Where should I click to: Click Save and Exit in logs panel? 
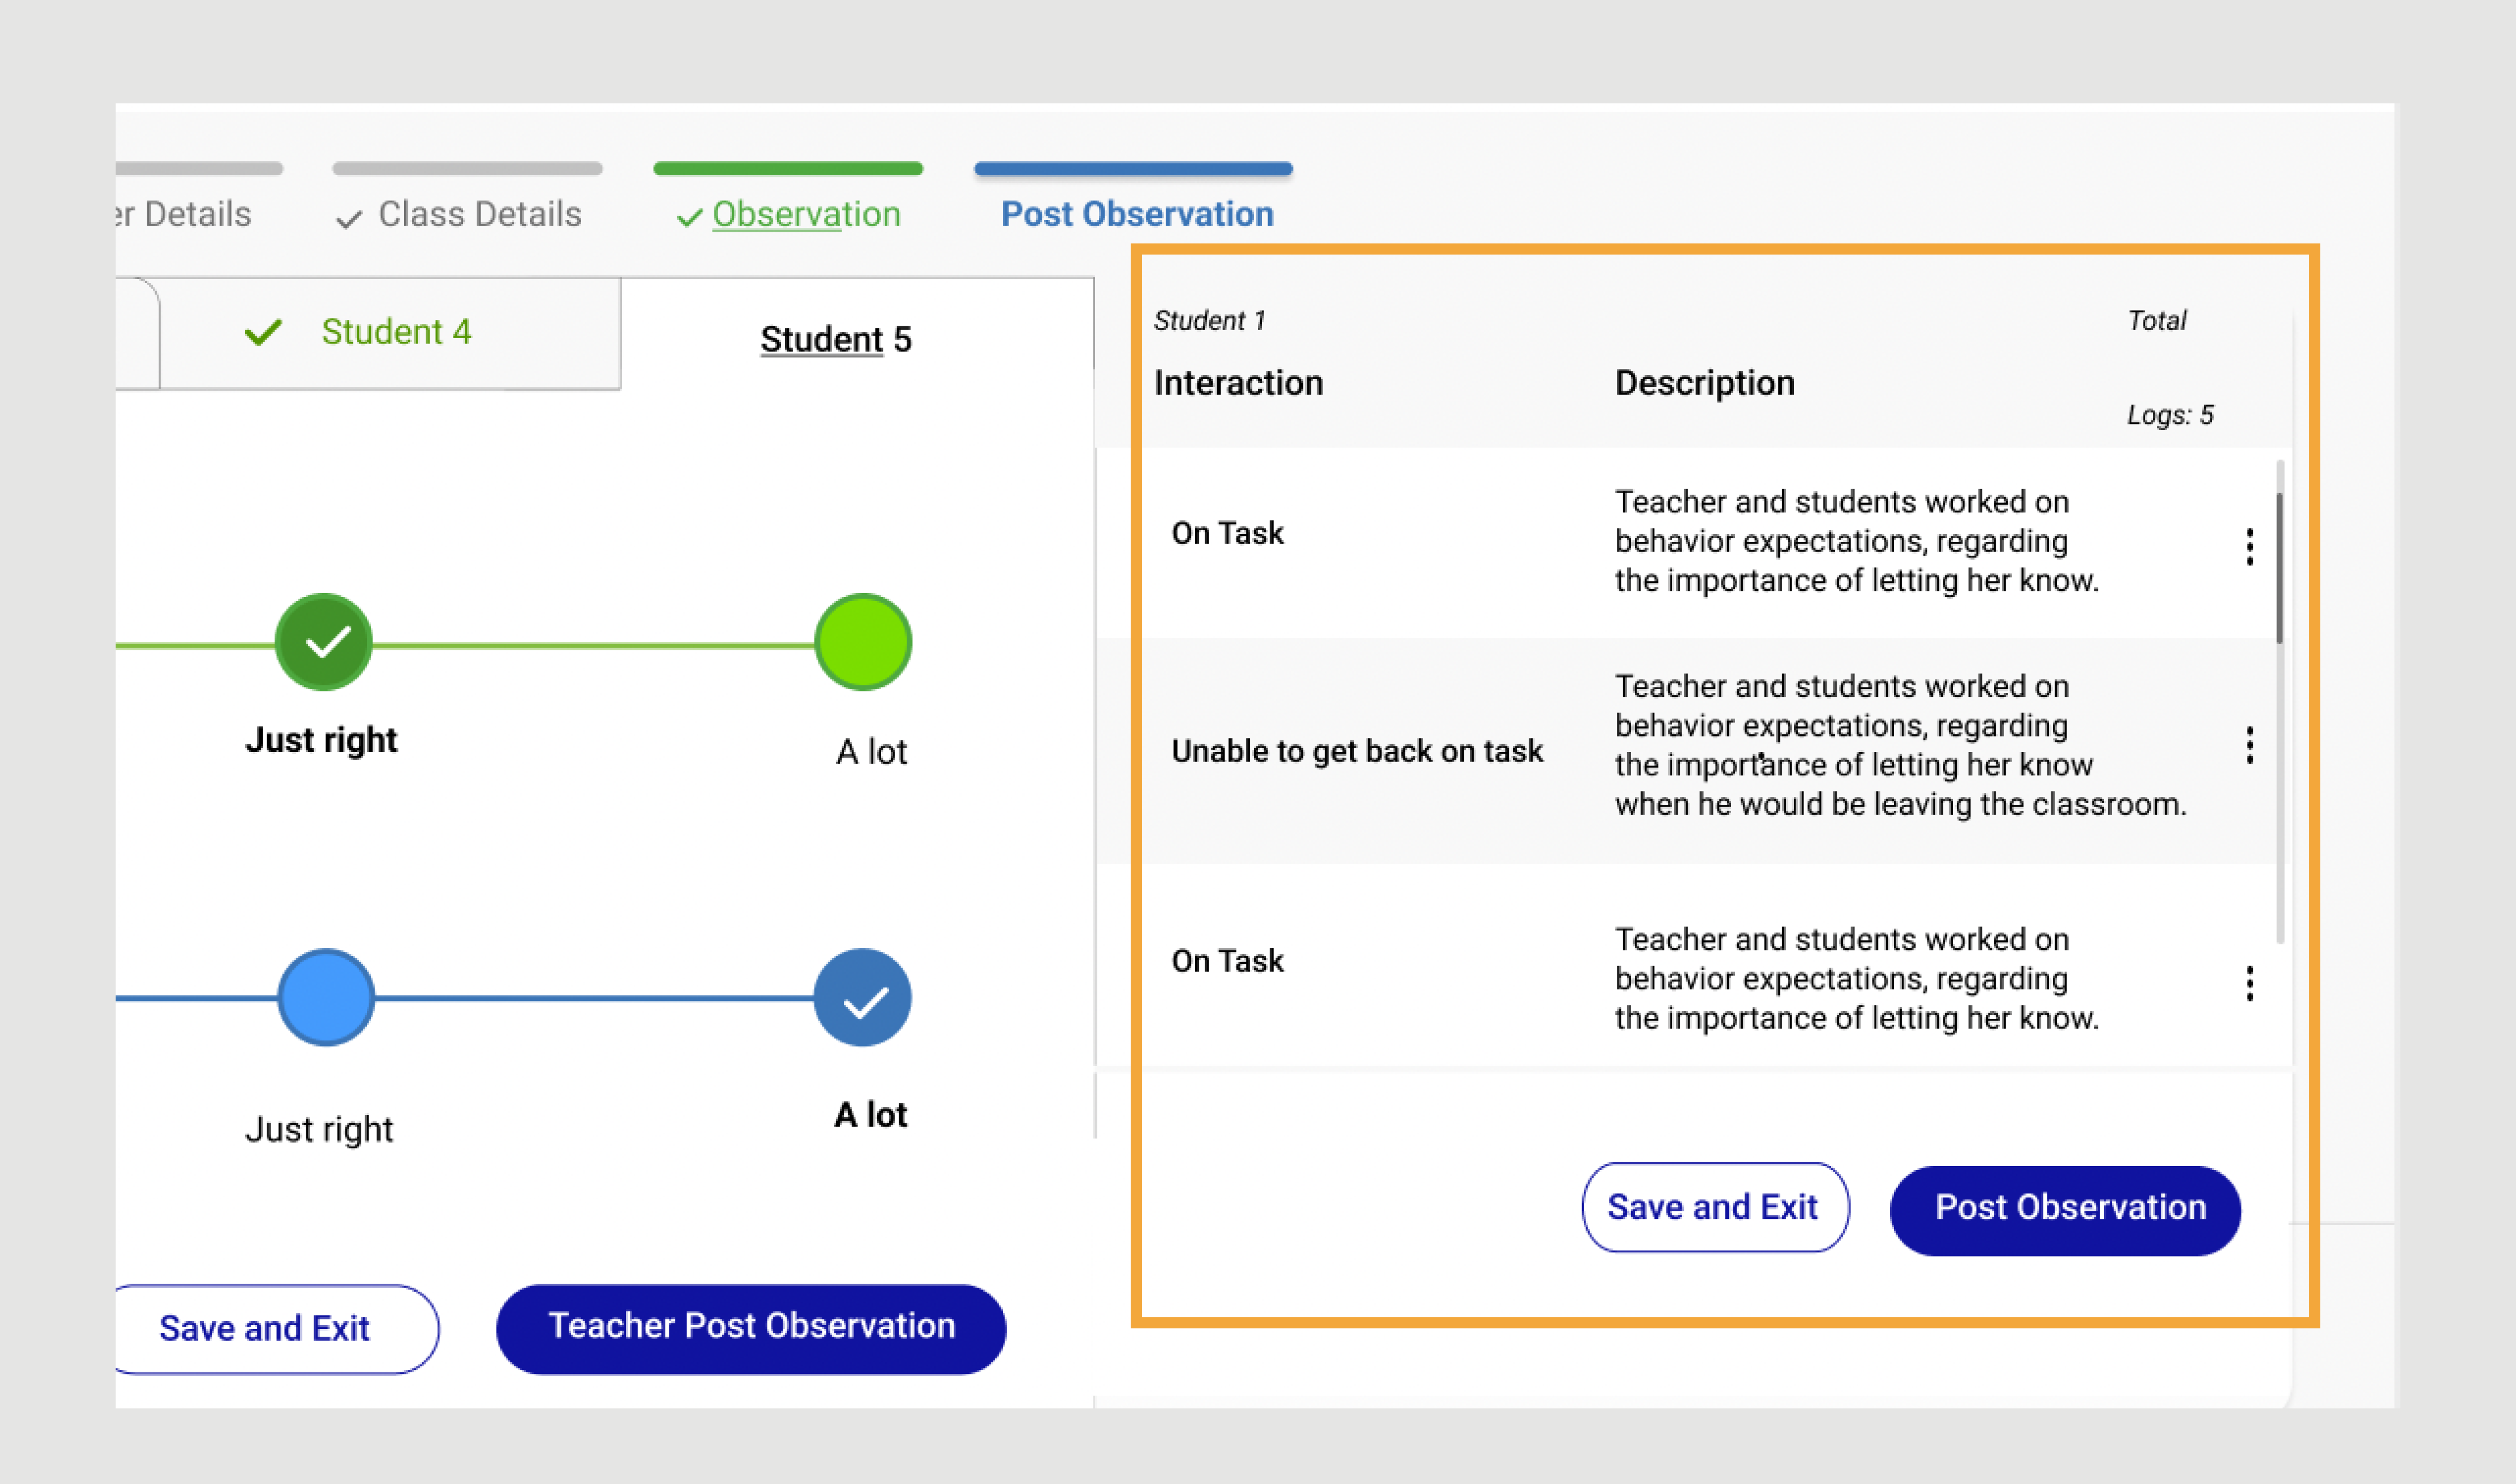pyautogui.click(x=1714, y=1207)
